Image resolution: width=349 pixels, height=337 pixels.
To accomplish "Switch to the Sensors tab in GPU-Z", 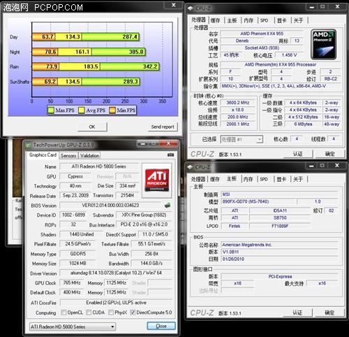I will (x=68, y=155).
